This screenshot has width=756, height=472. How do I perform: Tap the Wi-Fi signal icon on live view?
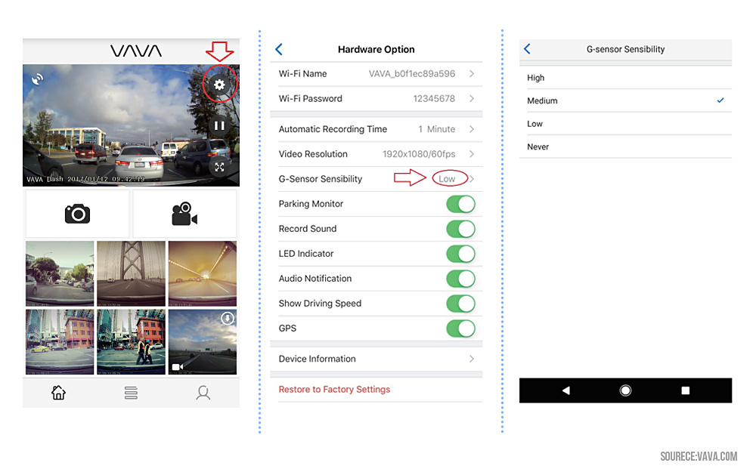click(37, 79)
